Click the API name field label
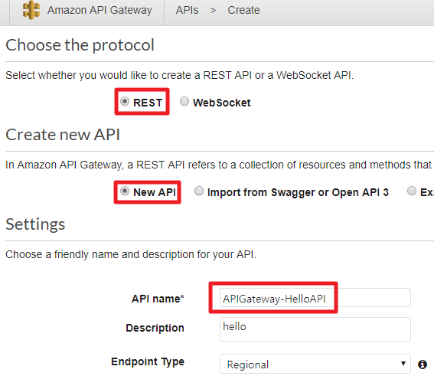Image resolution: width=434 pixels, height=376 pixels. click(x=158, y=299)
